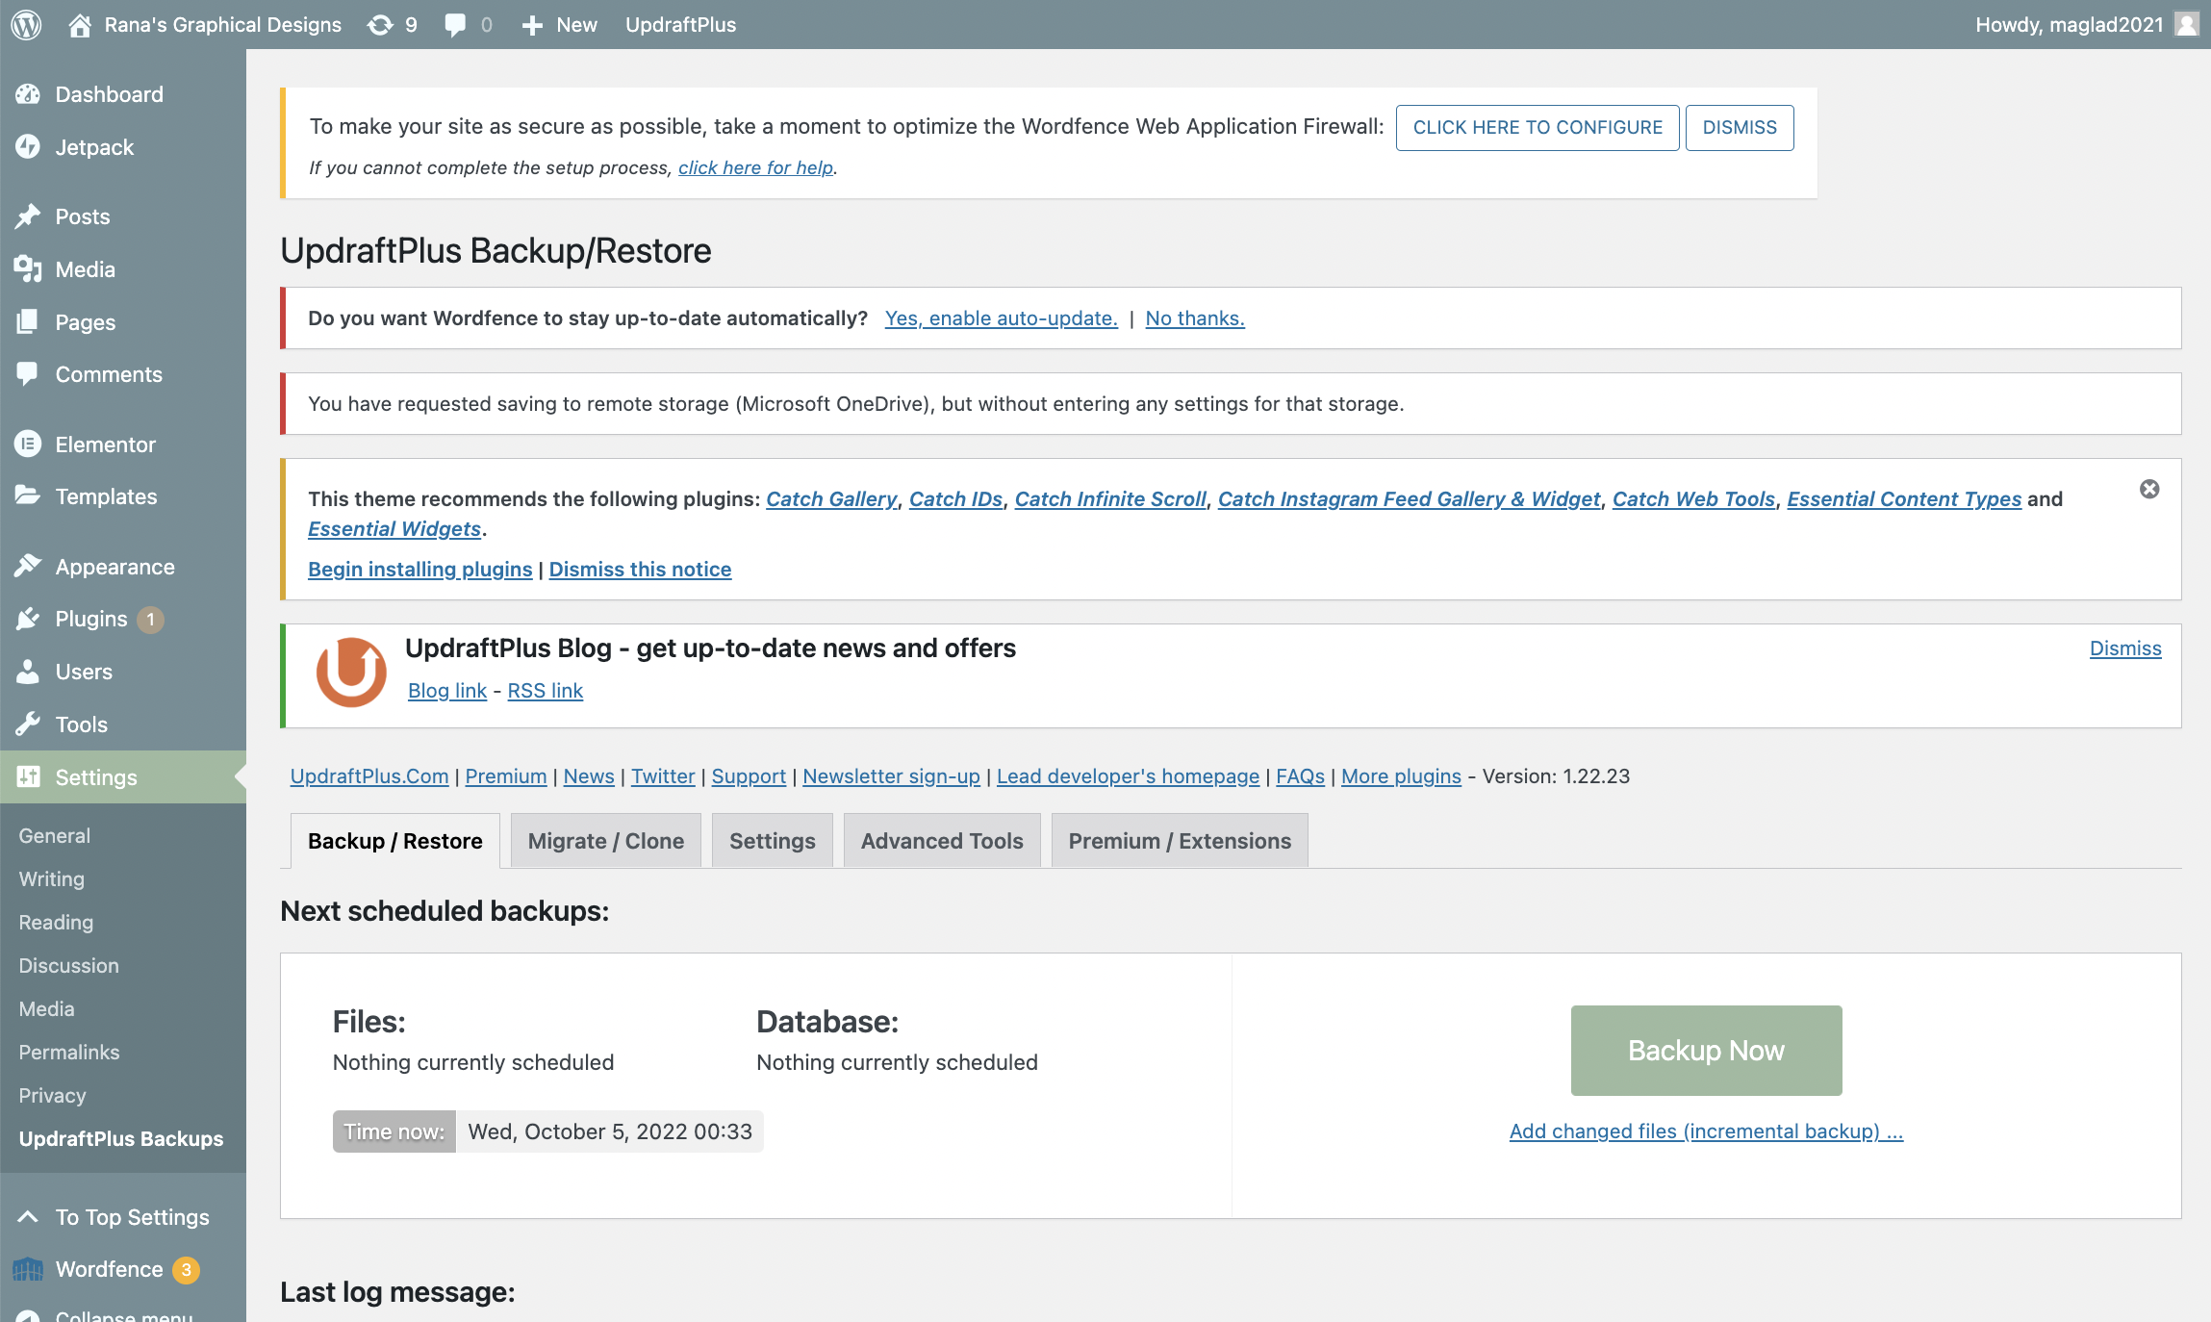Viewport: 2211px width, 1322px height.
Task: Click the Media icon in main sidebar
Action: click(28, 269)
